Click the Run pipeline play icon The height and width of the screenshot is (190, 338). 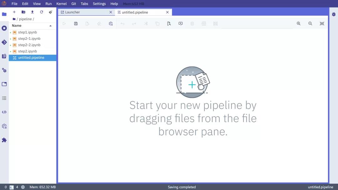(x=64, y=24)
